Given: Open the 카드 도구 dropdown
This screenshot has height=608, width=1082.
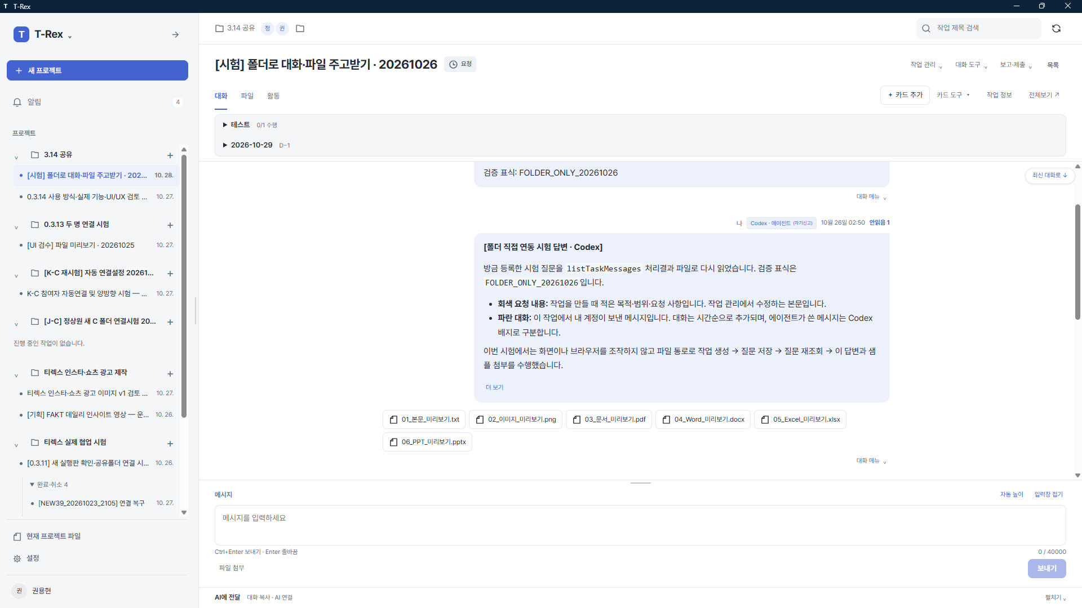Looking at the screenshot, I should (x=953, y=95).
